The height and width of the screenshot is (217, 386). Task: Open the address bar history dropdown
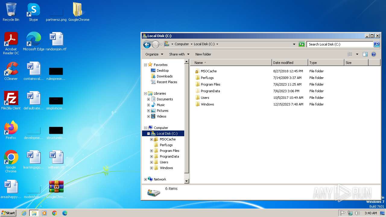294,44
